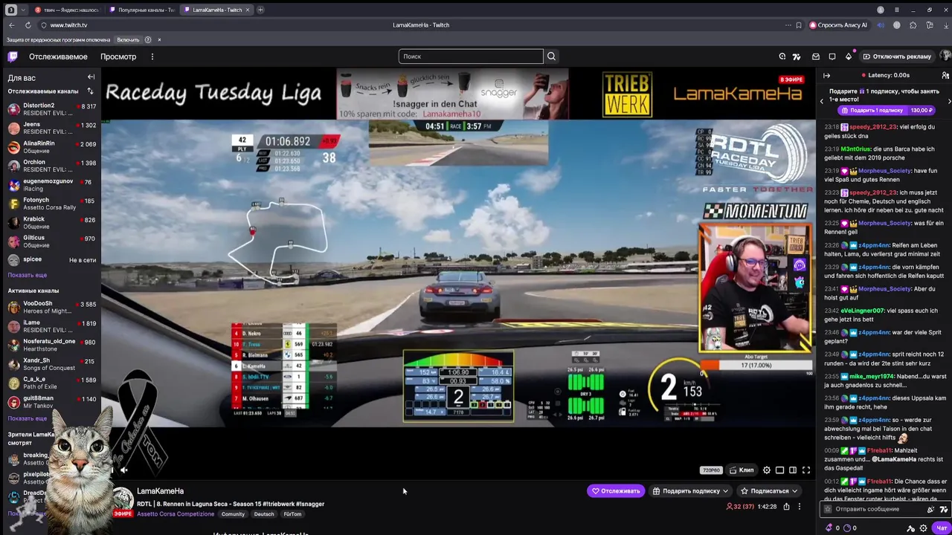The height and width of the screenshot is (535, 952).
Task: Create a clip with Клип button
Action: pyautogui.click(x=742, y=470)
